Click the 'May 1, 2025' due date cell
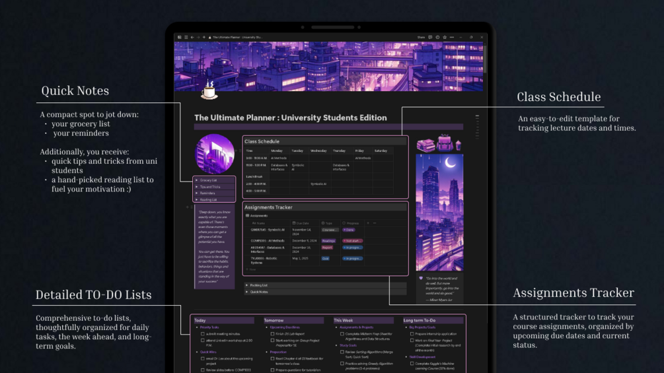The height and width of the screenshot is (373, 664). point(300,258)
